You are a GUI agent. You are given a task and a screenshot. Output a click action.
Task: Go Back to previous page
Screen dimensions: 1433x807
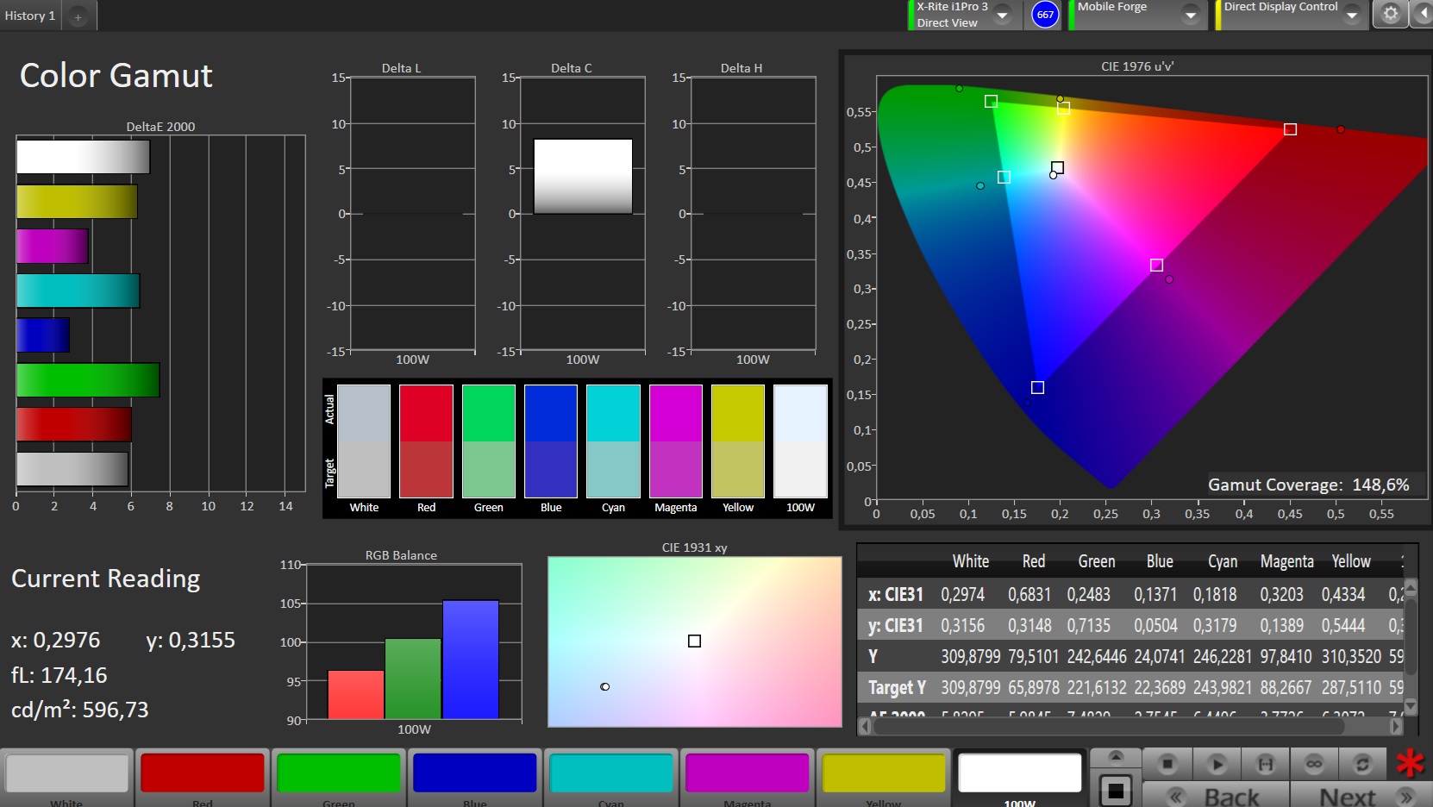[x=1216, y=796]
